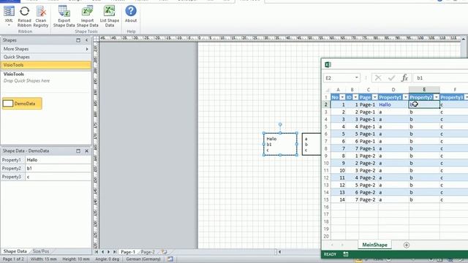Viewport: 468px width, 263px height.
Task: Click the Excel formula bar
Action: (440, 78)
